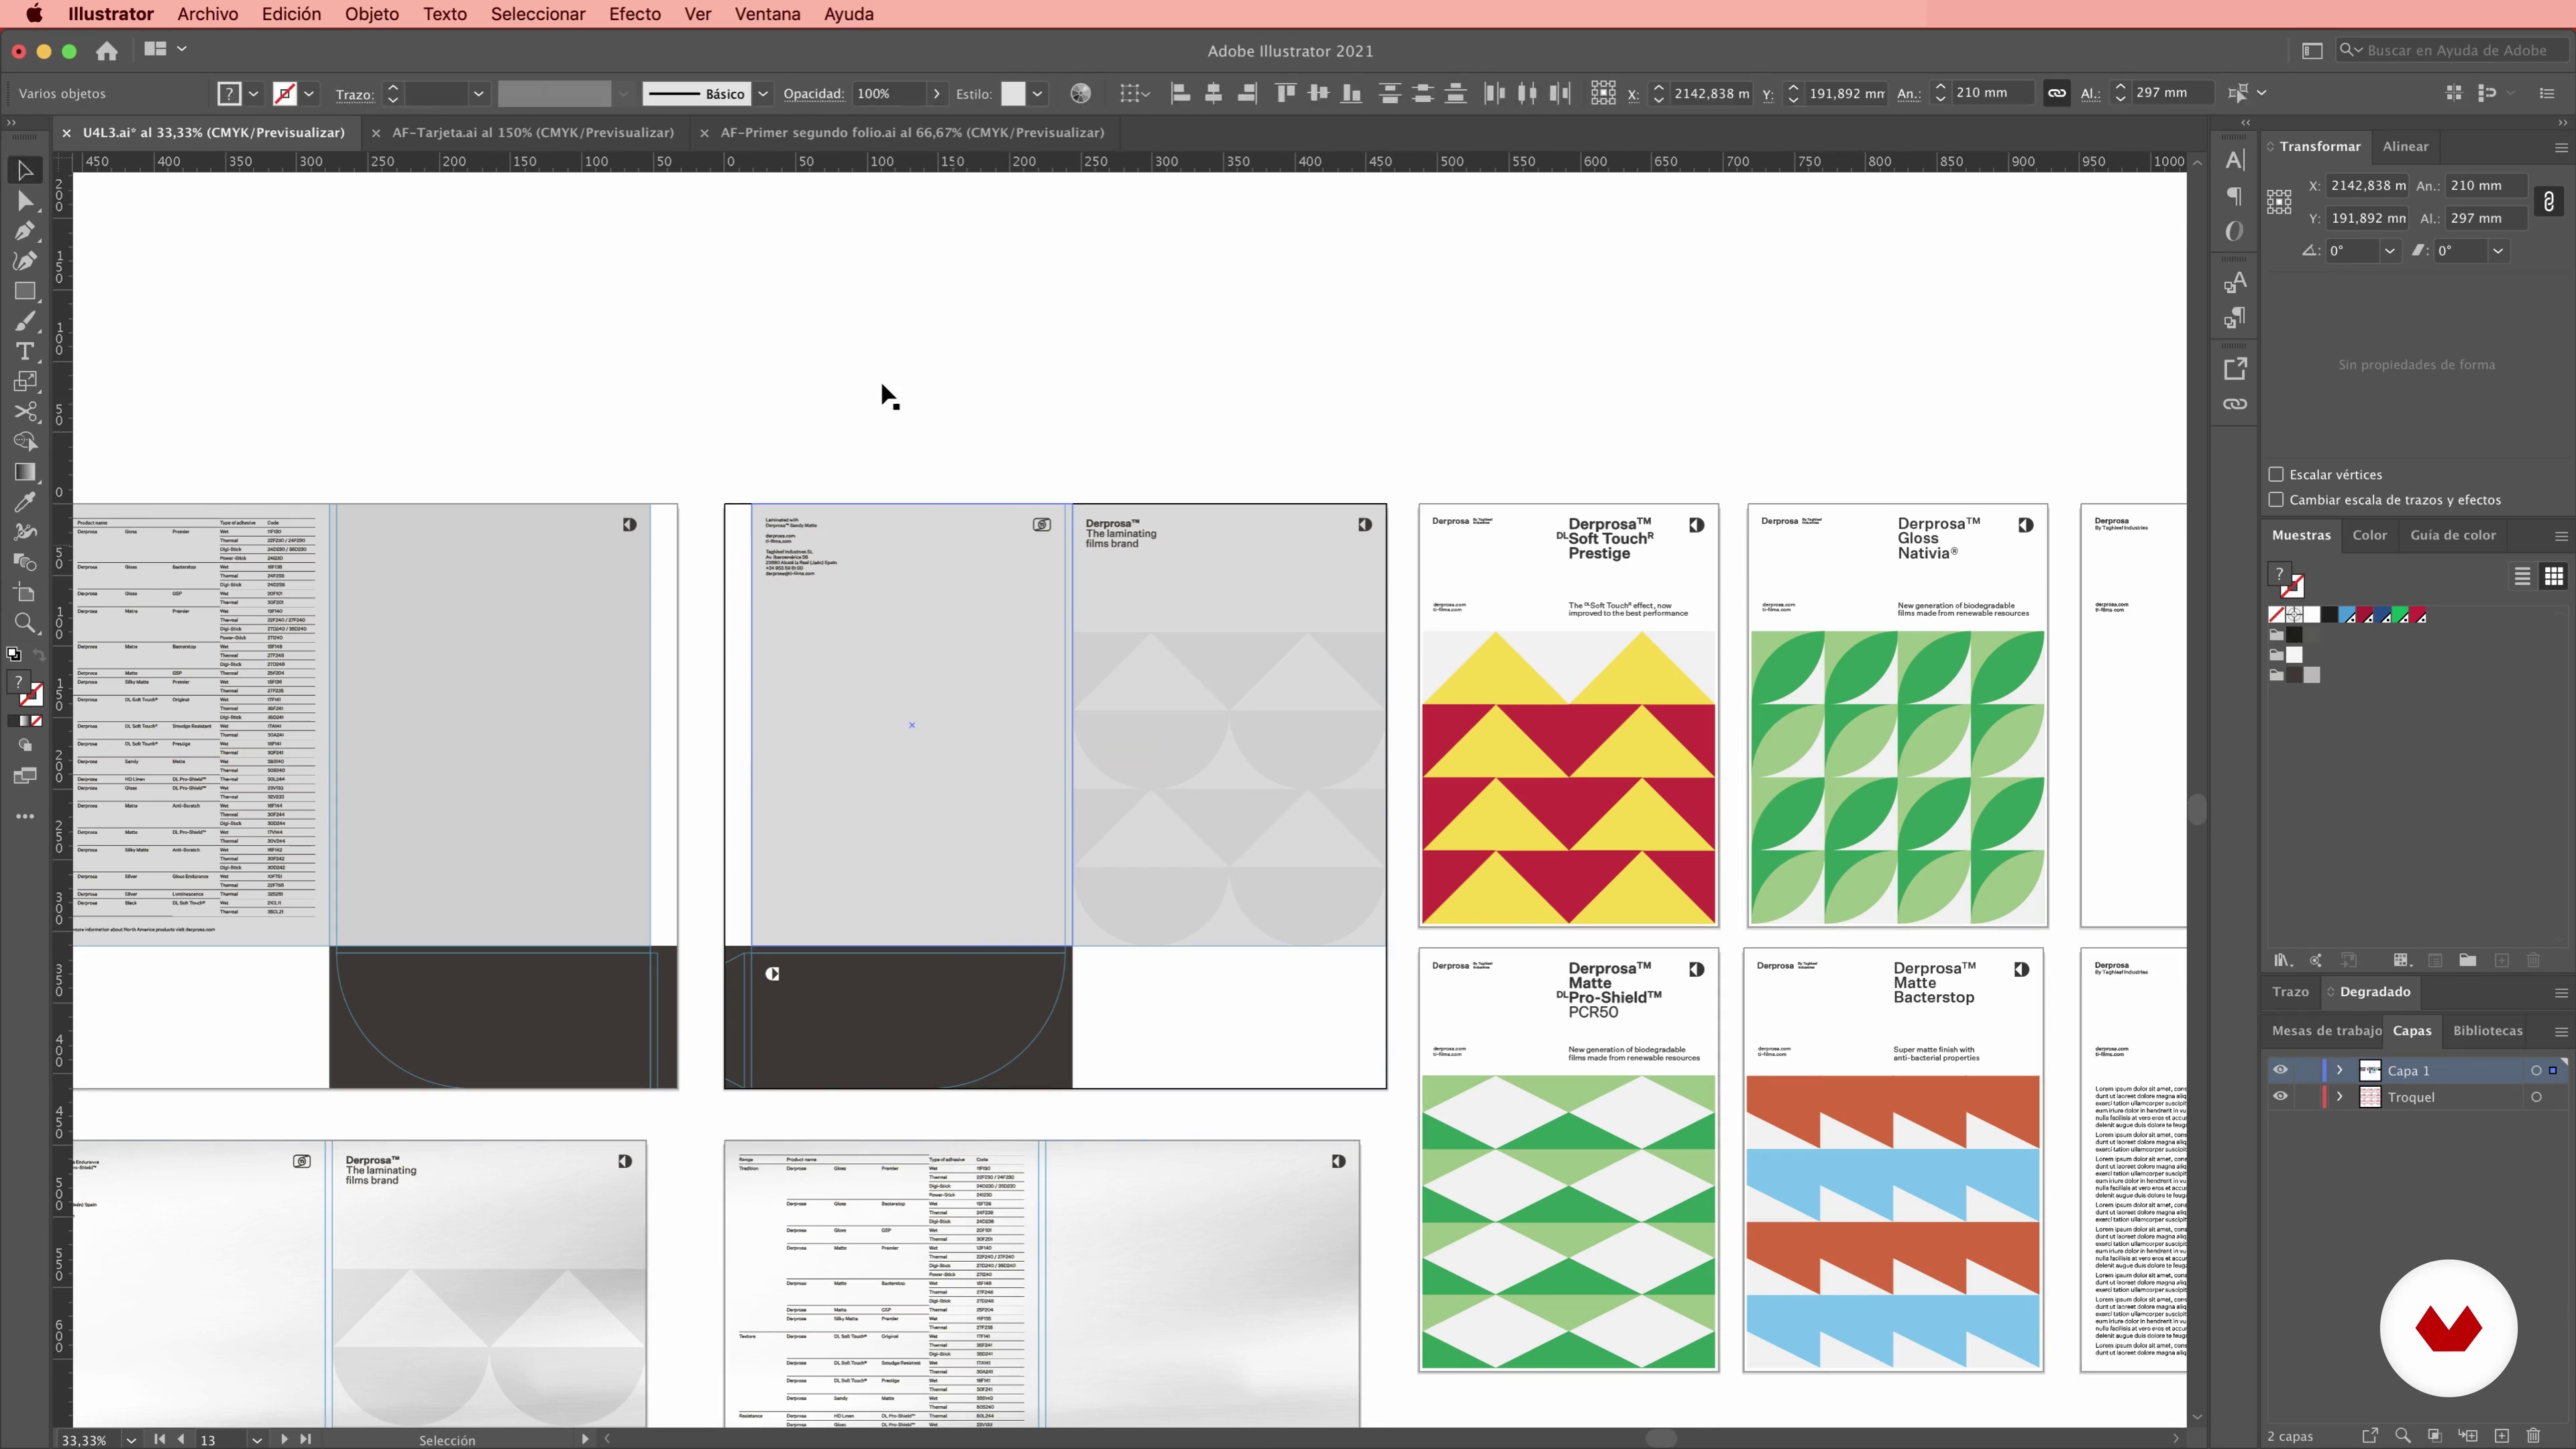Select the Selection tool in the toolbar

point(25,170)
